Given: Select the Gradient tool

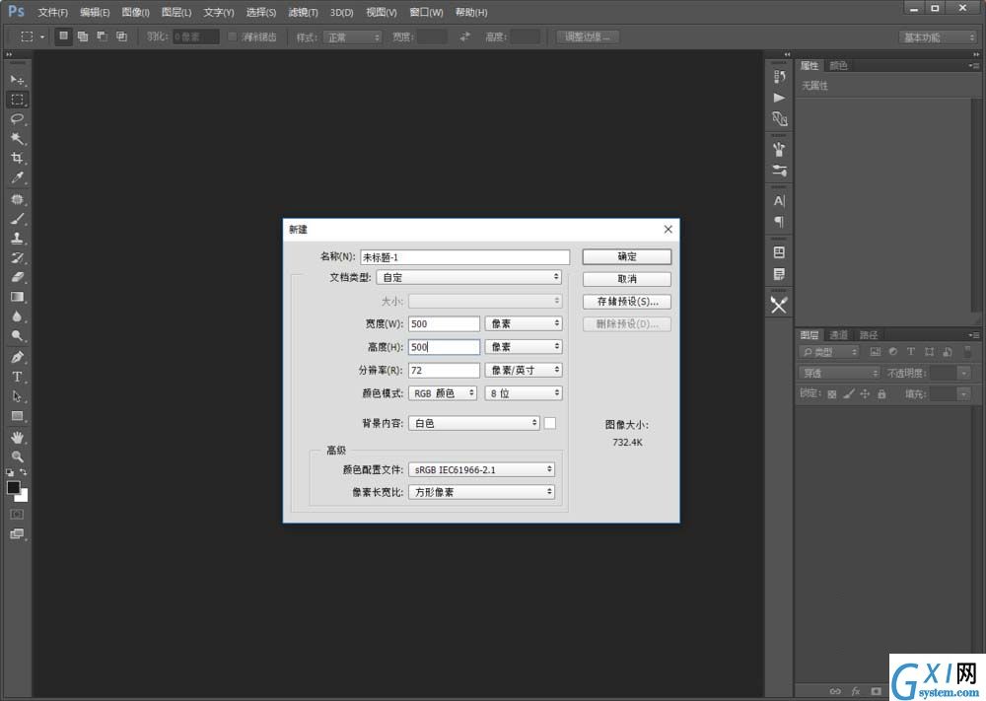Looking at the screenshot, I should tap(17, 297).
